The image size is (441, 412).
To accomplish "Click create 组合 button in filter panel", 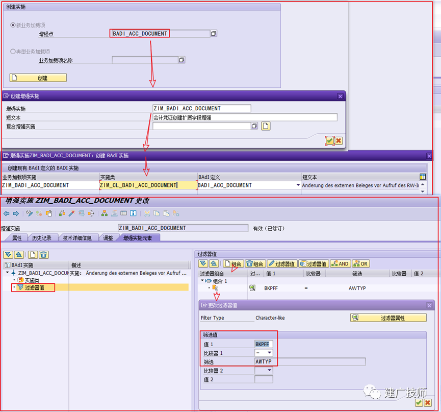I will [x=233, y=263].
